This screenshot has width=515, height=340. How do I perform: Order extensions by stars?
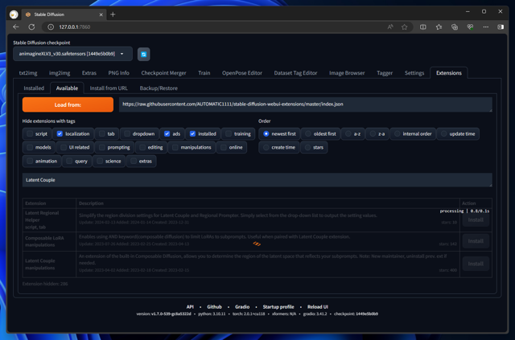(307, 147)
